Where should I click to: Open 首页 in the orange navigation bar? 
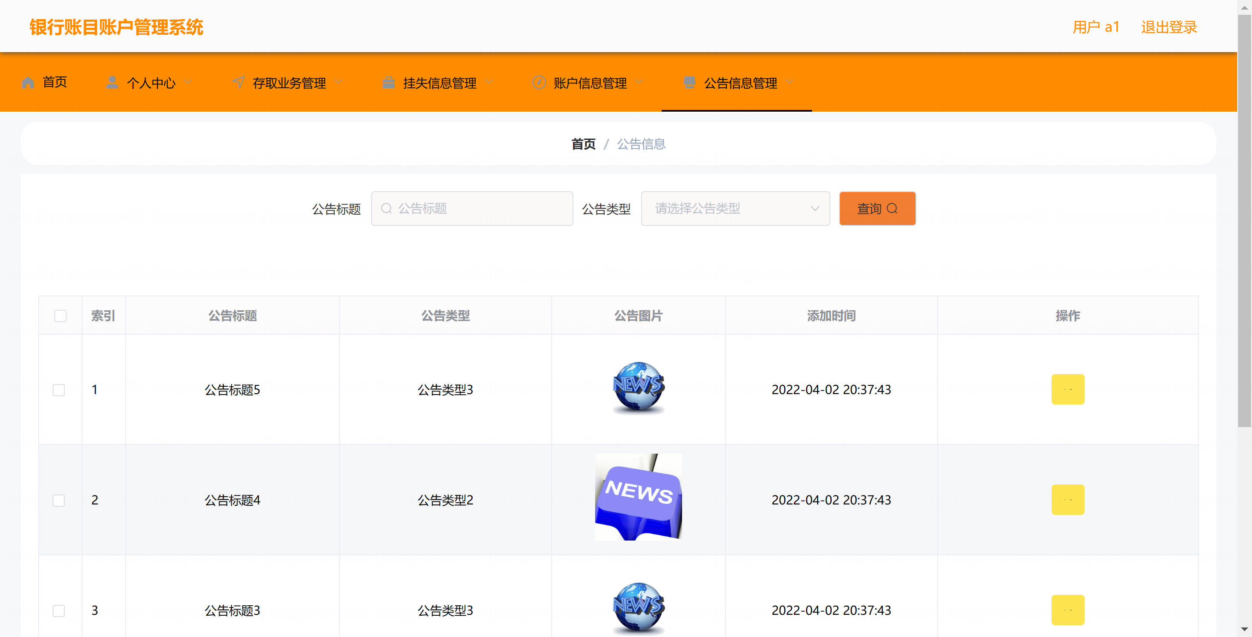pyautogui.click(x=54, y=82)
